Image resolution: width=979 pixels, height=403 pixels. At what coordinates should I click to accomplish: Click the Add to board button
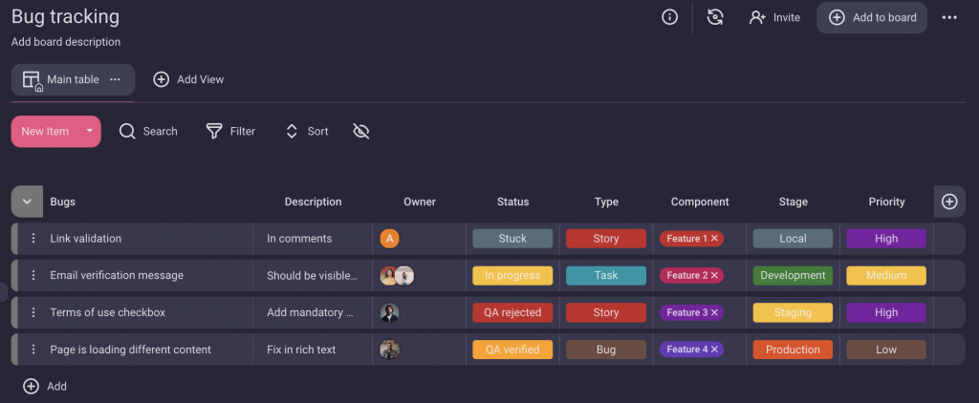872,17
